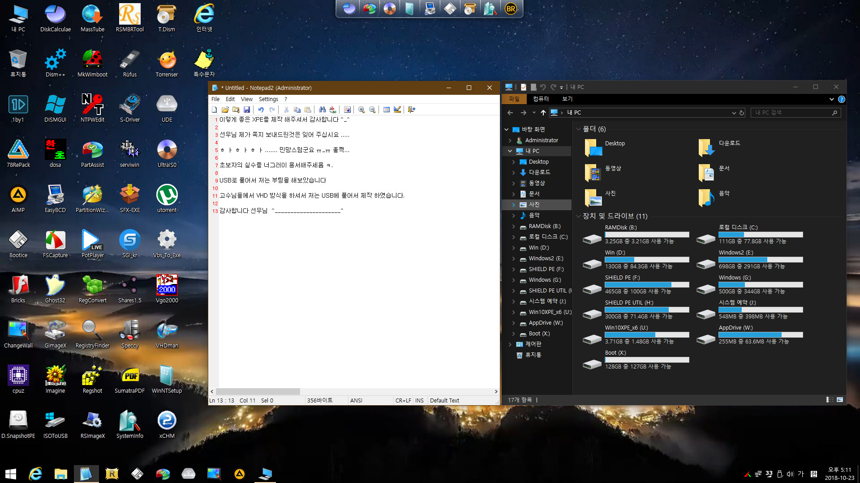
Task: Click the volume icon in the system tray
Action: point(790,474)
